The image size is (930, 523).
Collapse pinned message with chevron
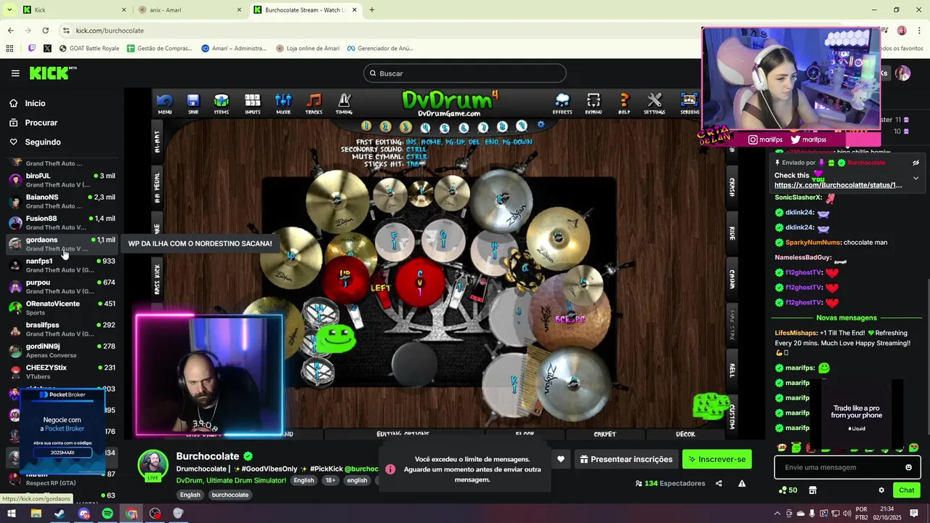915,178
